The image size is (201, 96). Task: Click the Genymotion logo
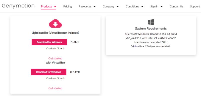(18, 6)
